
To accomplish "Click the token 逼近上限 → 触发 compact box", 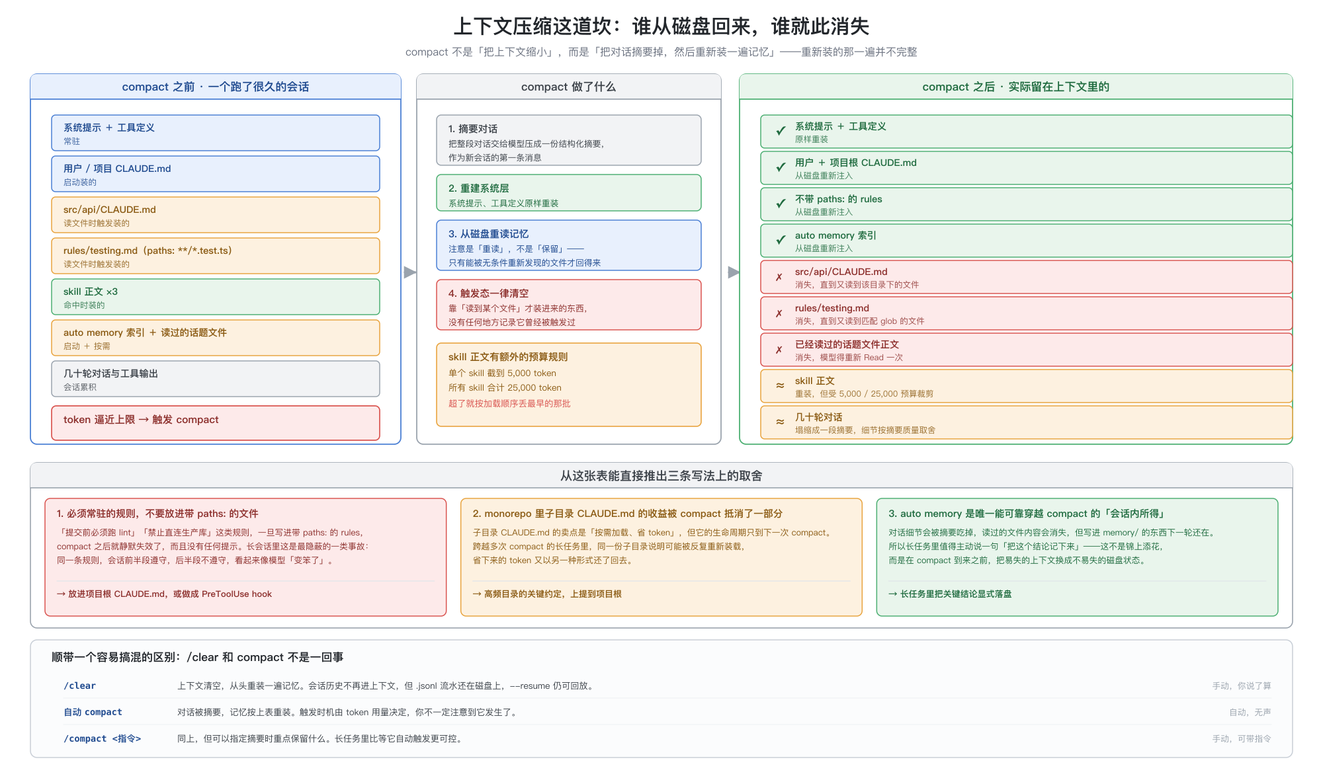I will click(216, 422).
